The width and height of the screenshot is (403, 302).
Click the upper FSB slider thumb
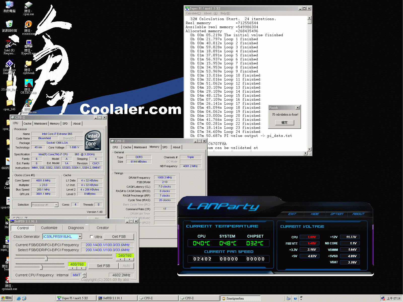point(46,258)
